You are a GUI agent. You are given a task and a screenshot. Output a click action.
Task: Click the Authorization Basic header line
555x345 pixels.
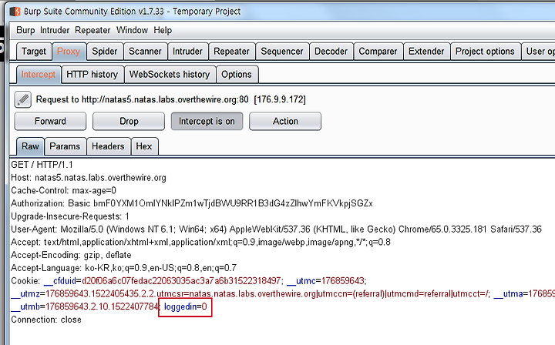tap(192, 203)
